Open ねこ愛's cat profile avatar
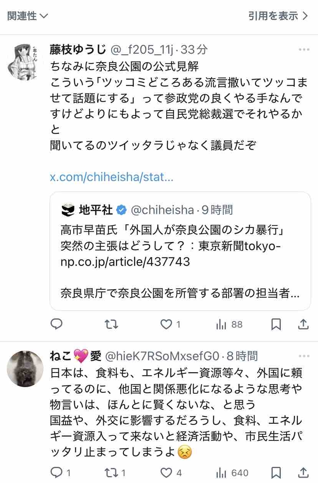 (25, 368)
